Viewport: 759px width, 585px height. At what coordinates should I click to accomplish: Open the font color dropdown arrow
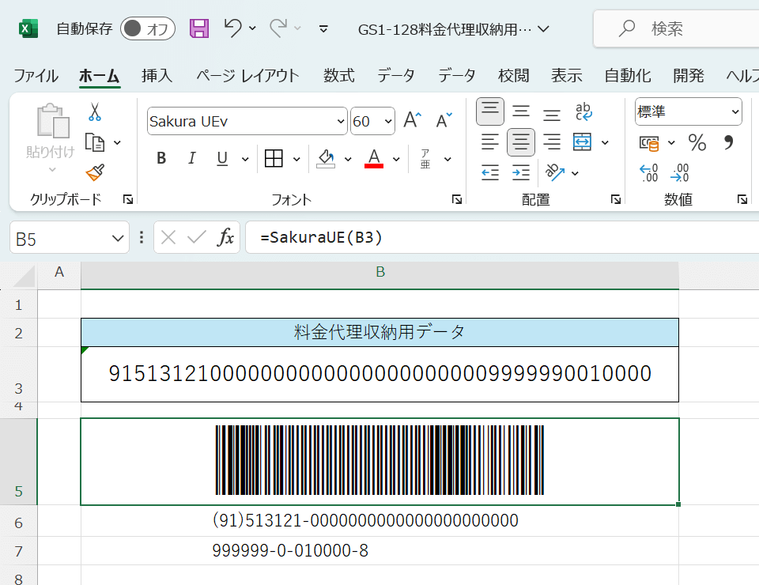tap(396, 159)
